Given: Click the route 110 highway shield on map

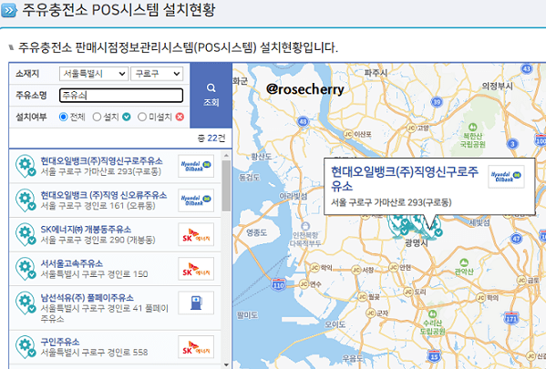Looking at the screenshot, I should [278, 285].
